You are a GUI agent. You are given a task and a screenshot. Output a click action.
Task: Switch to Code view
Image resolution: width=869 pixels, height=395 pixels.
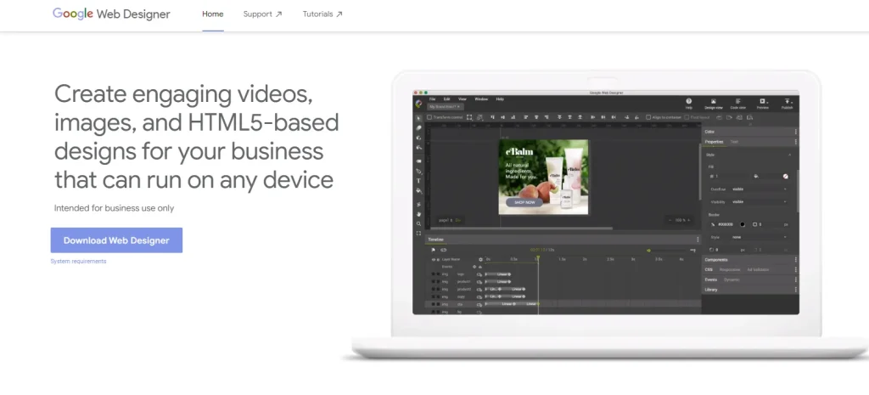[x=737, y=104]
